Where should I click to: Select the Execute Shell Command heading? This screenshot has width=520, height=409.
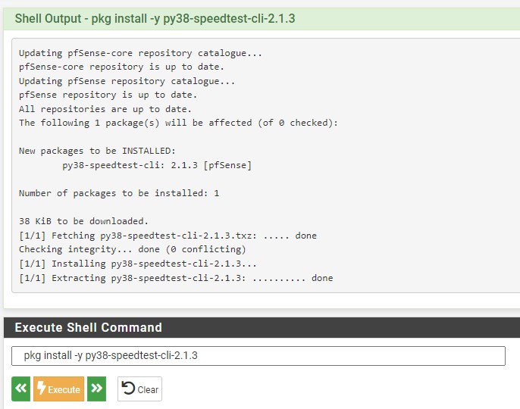[x=89, y=327]
